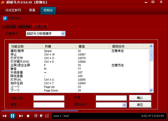Minimize the 超级马力 window
168x121 pixels.
click(146, 2)
